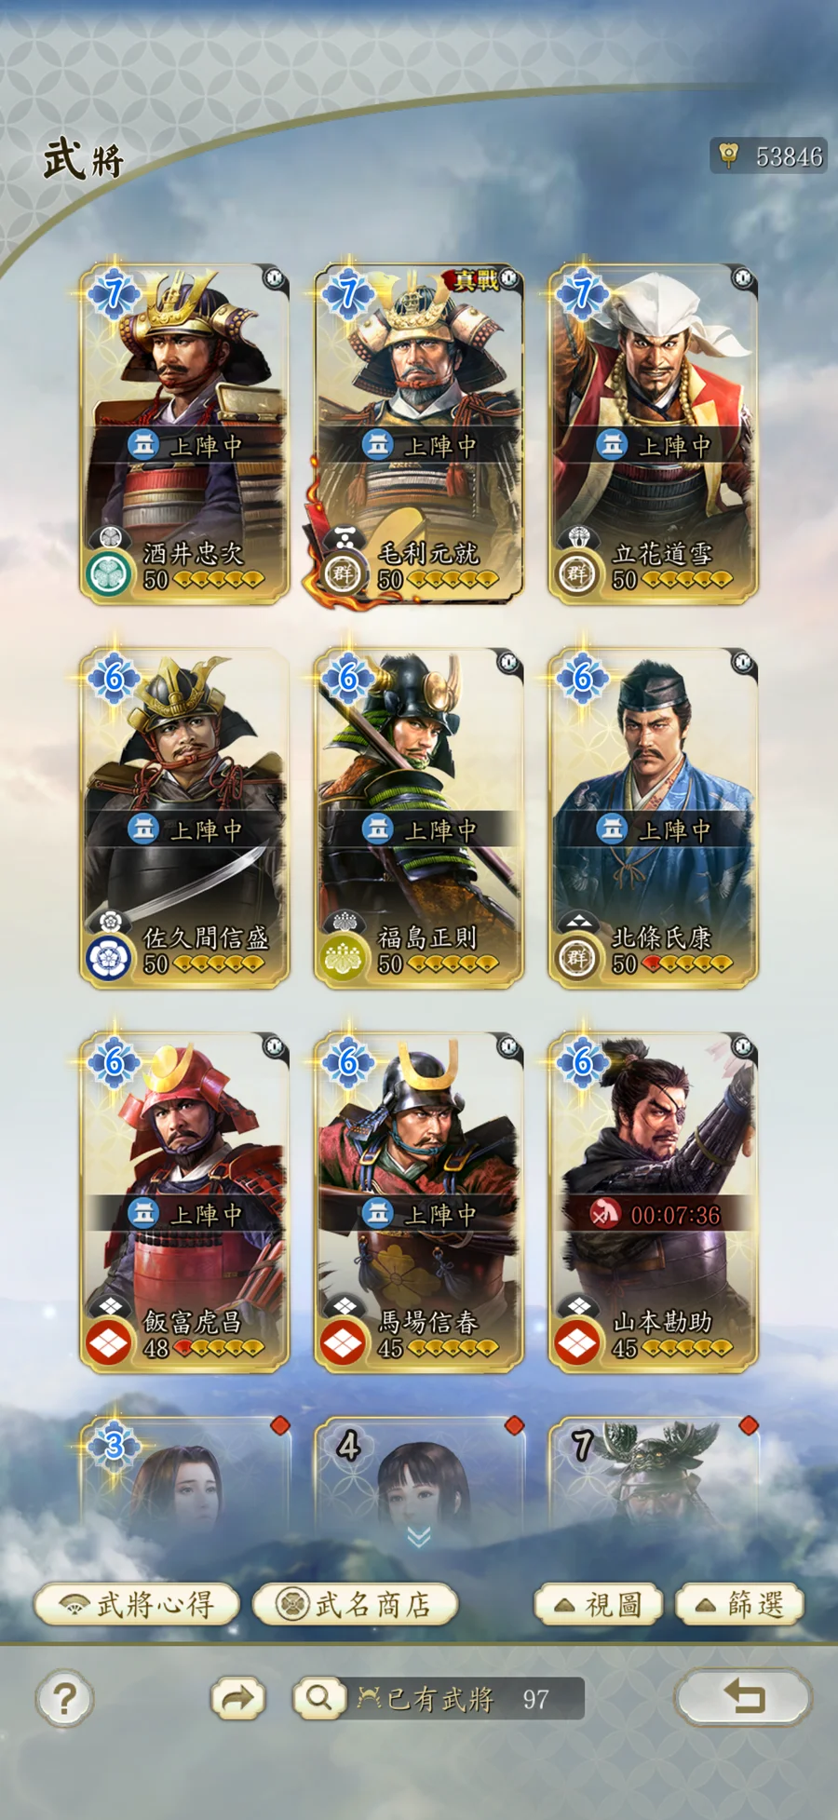The image size is (838, 1820).
Task: Expand the 視圖 view options
Action: (x=598, y=1604)
